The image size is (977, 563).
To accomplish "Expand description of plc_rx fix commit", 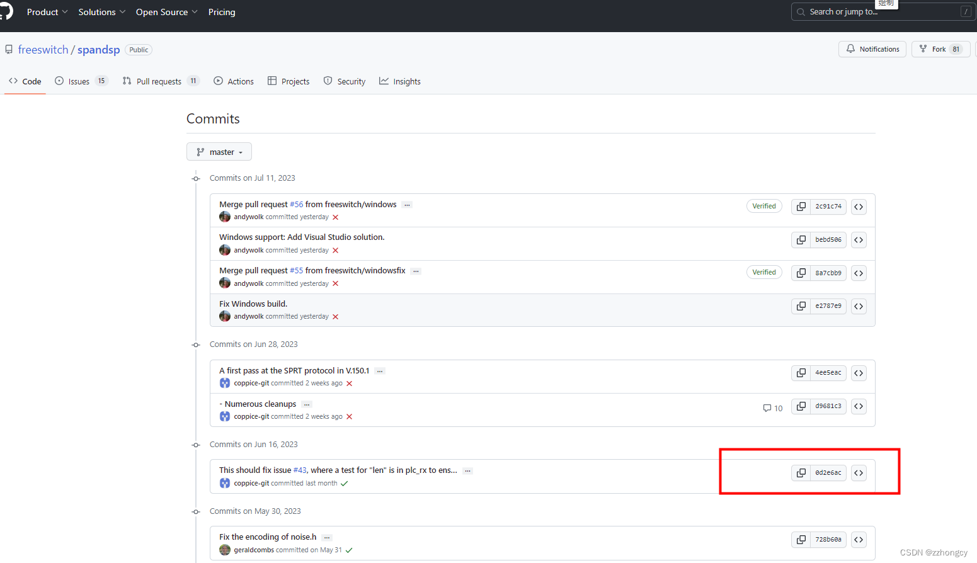I will click(467, 470).
